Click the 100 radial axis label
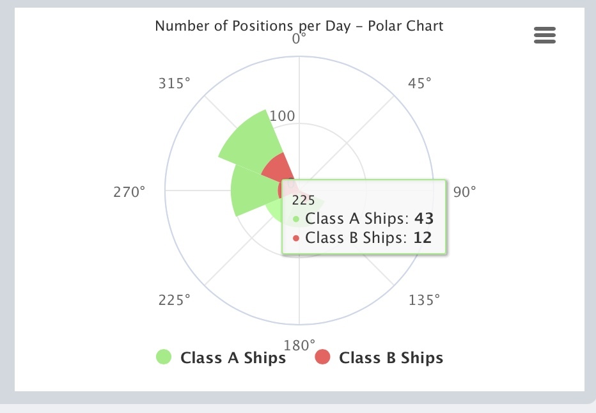Viewport: 596px width, 413px height. pos(282,116)
